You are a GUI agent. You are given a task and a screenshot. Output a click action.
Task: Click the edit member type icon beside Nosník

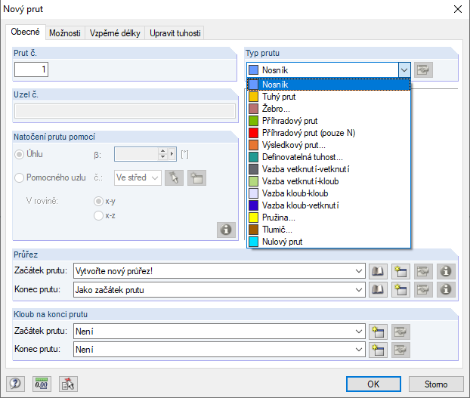pyautogui.click(x=423, y=70)
